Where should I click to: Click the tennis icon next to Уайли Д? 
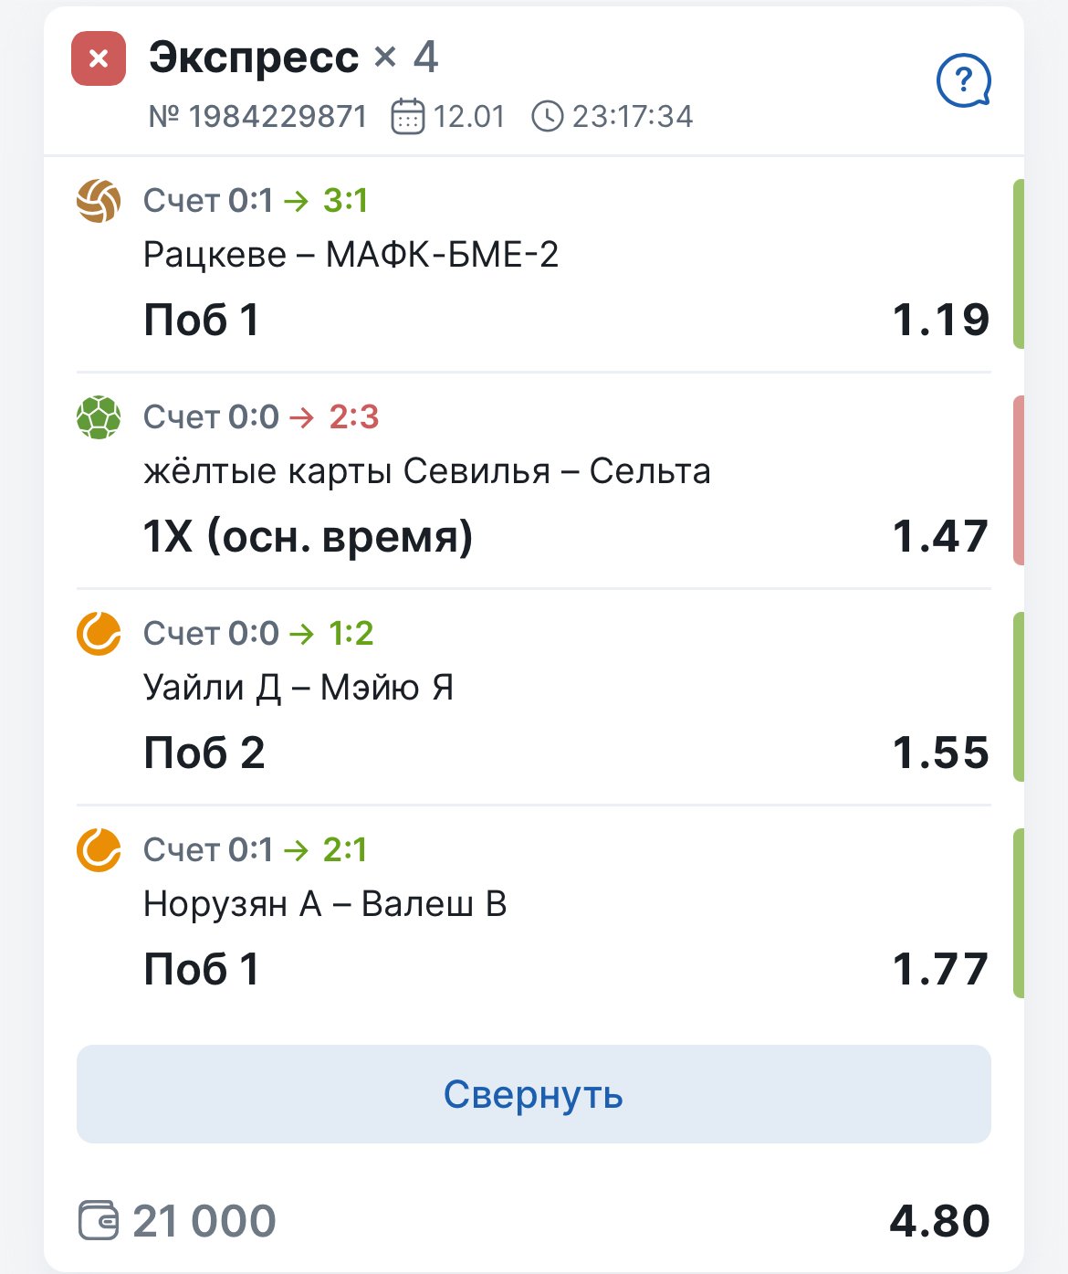click(x=99, y=634)
